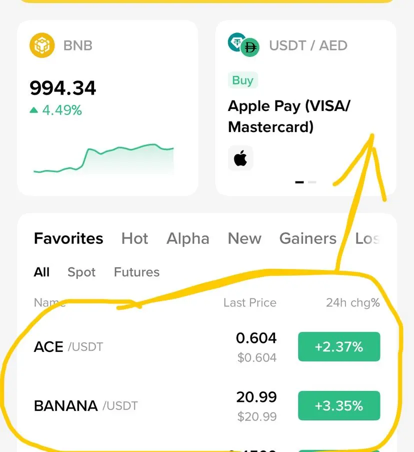Toggle ACE +2.37% change badge

coord(338,346)
